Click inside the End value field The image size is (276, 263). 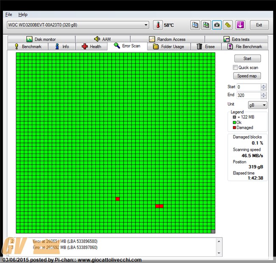click(248, 95)
